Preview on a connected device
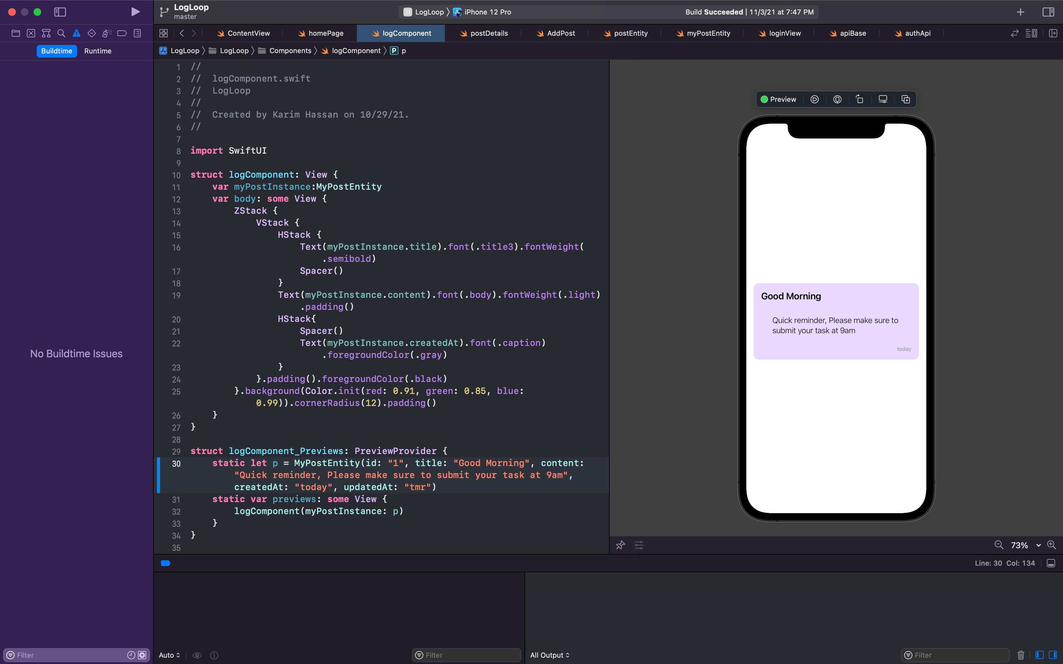Viewport: 1063px width, 664px height. [x=883, y=99]
